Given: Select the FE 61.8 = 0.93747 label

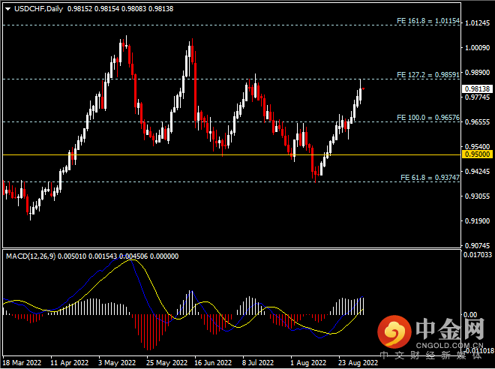Looking at the screenshot, I should coord(430,178).
